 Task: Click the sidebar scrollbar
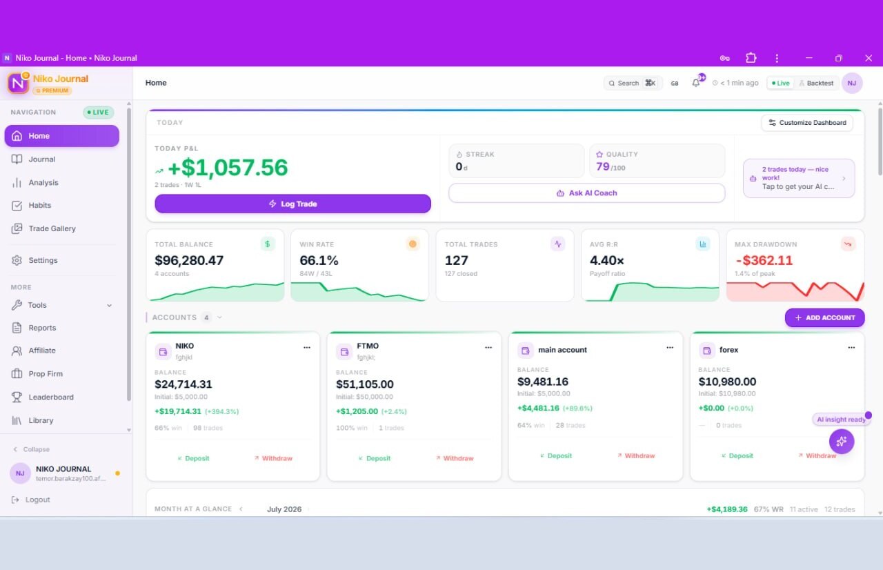point(129,254)
